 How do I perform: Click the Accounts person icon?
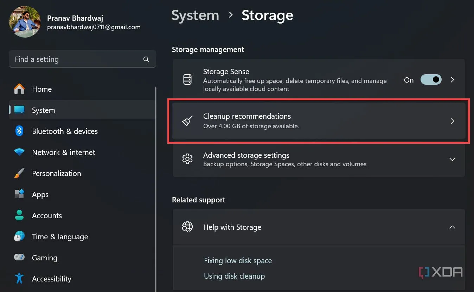[x=19, y=215]
